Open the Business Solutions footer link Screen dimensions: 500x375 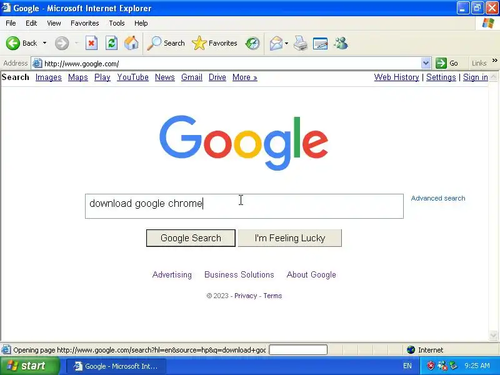239,274
